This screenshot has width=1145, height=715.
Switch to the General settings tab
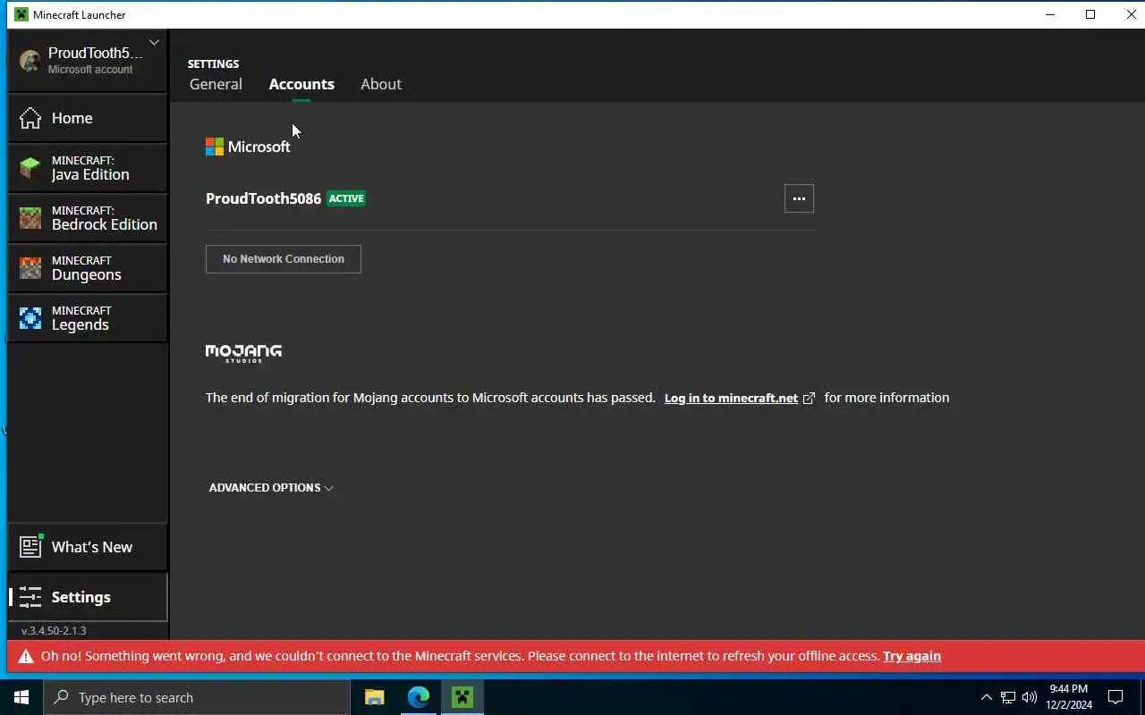coord(216,84)
